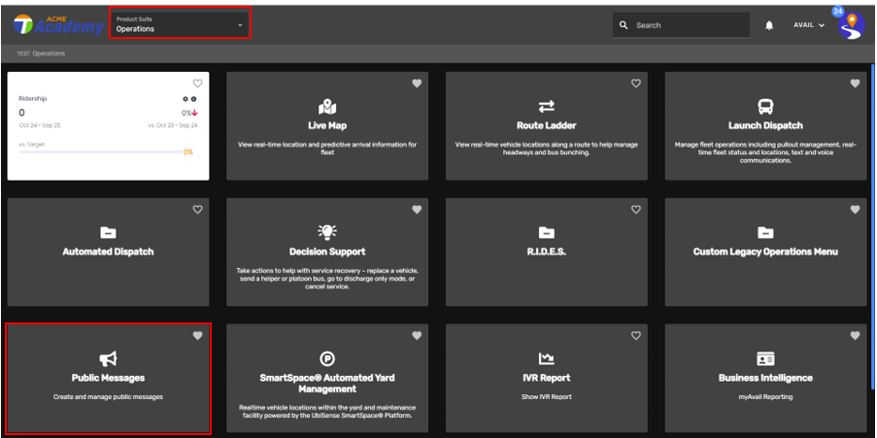Click the Decision Support service recovery description
The height and width of the screenshot is (438, 877).
click(327, 278)
